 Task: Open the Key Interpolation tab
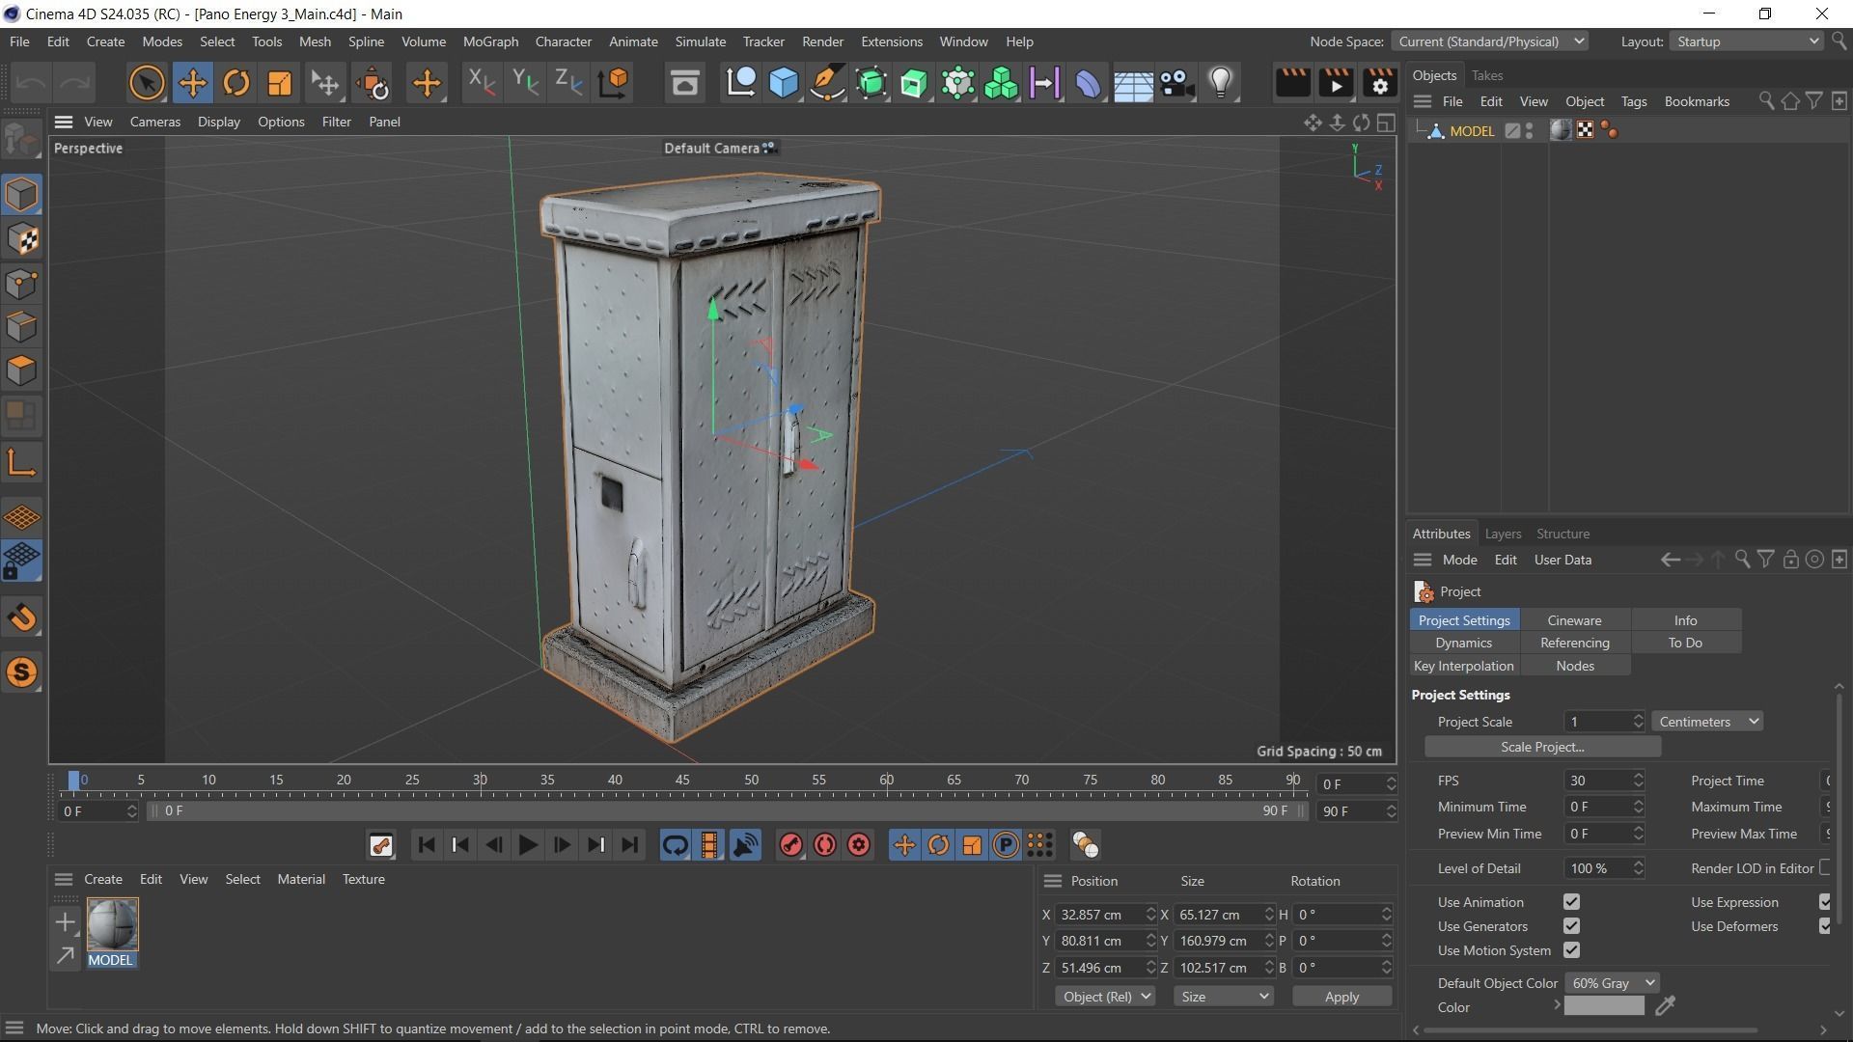point(1463,666)
